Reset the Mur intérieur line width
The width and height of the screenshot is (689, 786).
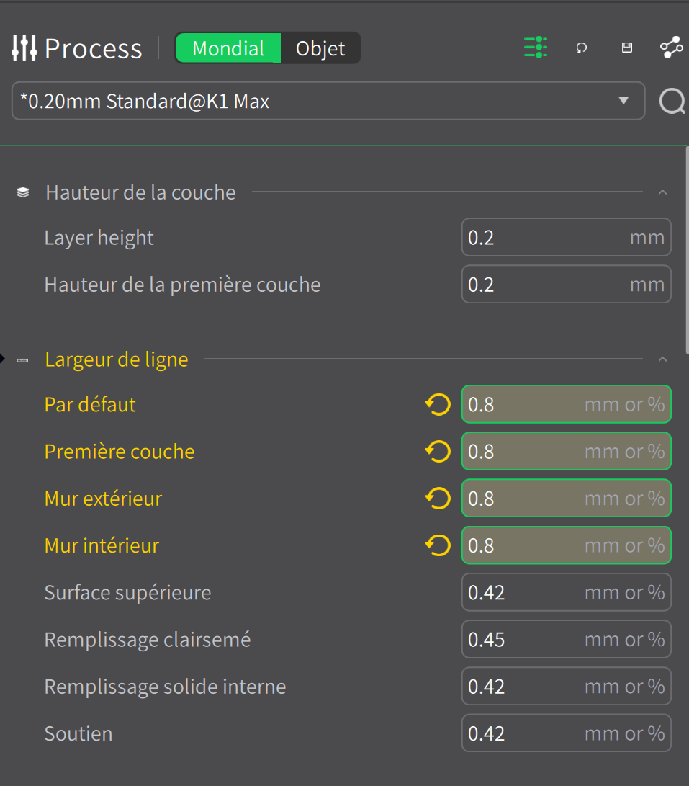[x=438, y=545]
